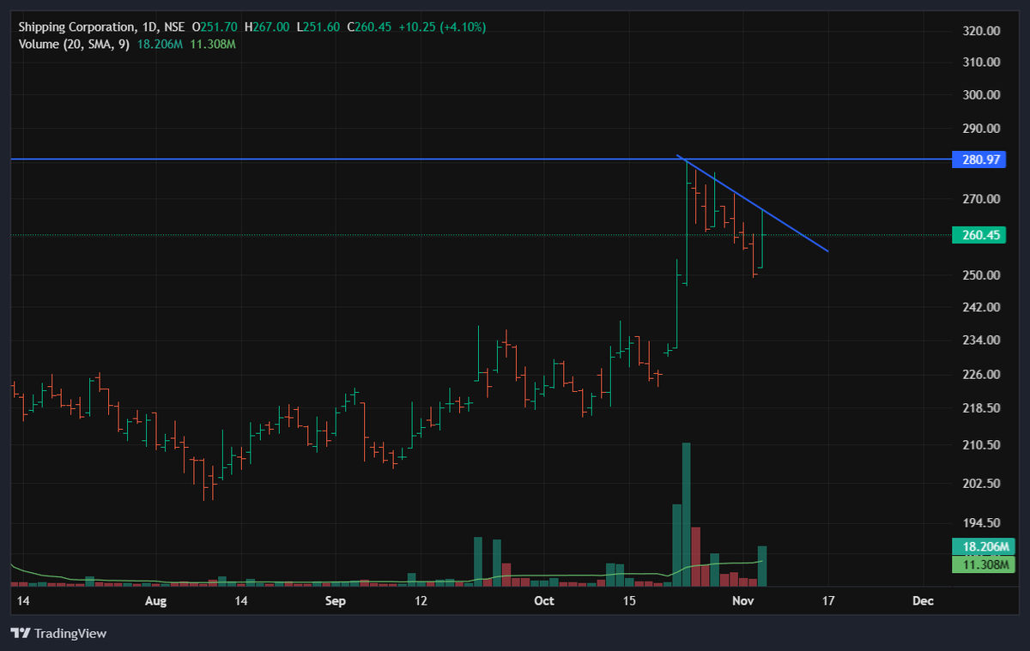Click the 234.00 price axis label
Screen dimensions: 1030x651
coord(982,341)
